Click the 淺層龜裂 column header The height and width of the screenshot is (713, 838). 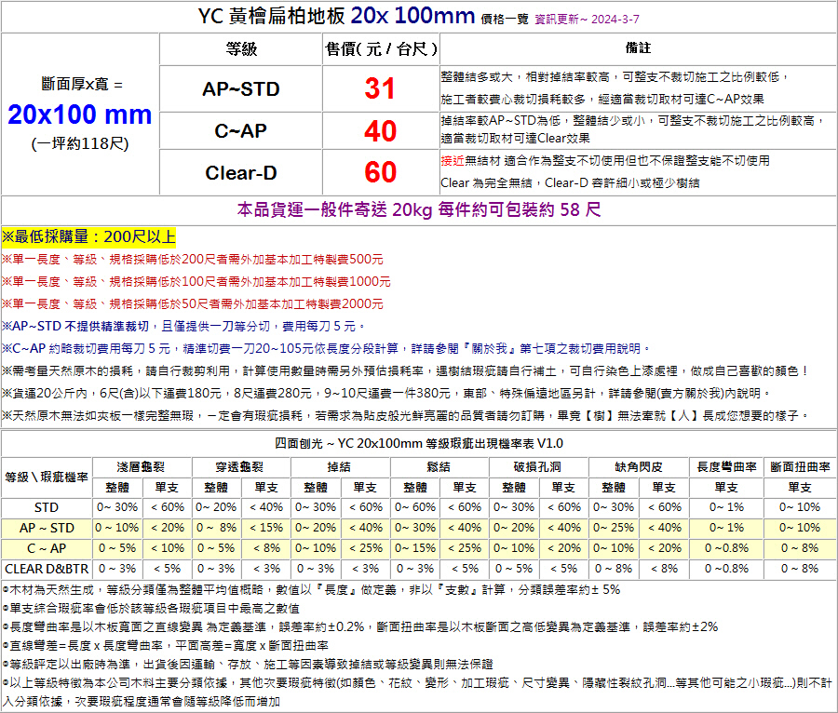click(142, 465)
